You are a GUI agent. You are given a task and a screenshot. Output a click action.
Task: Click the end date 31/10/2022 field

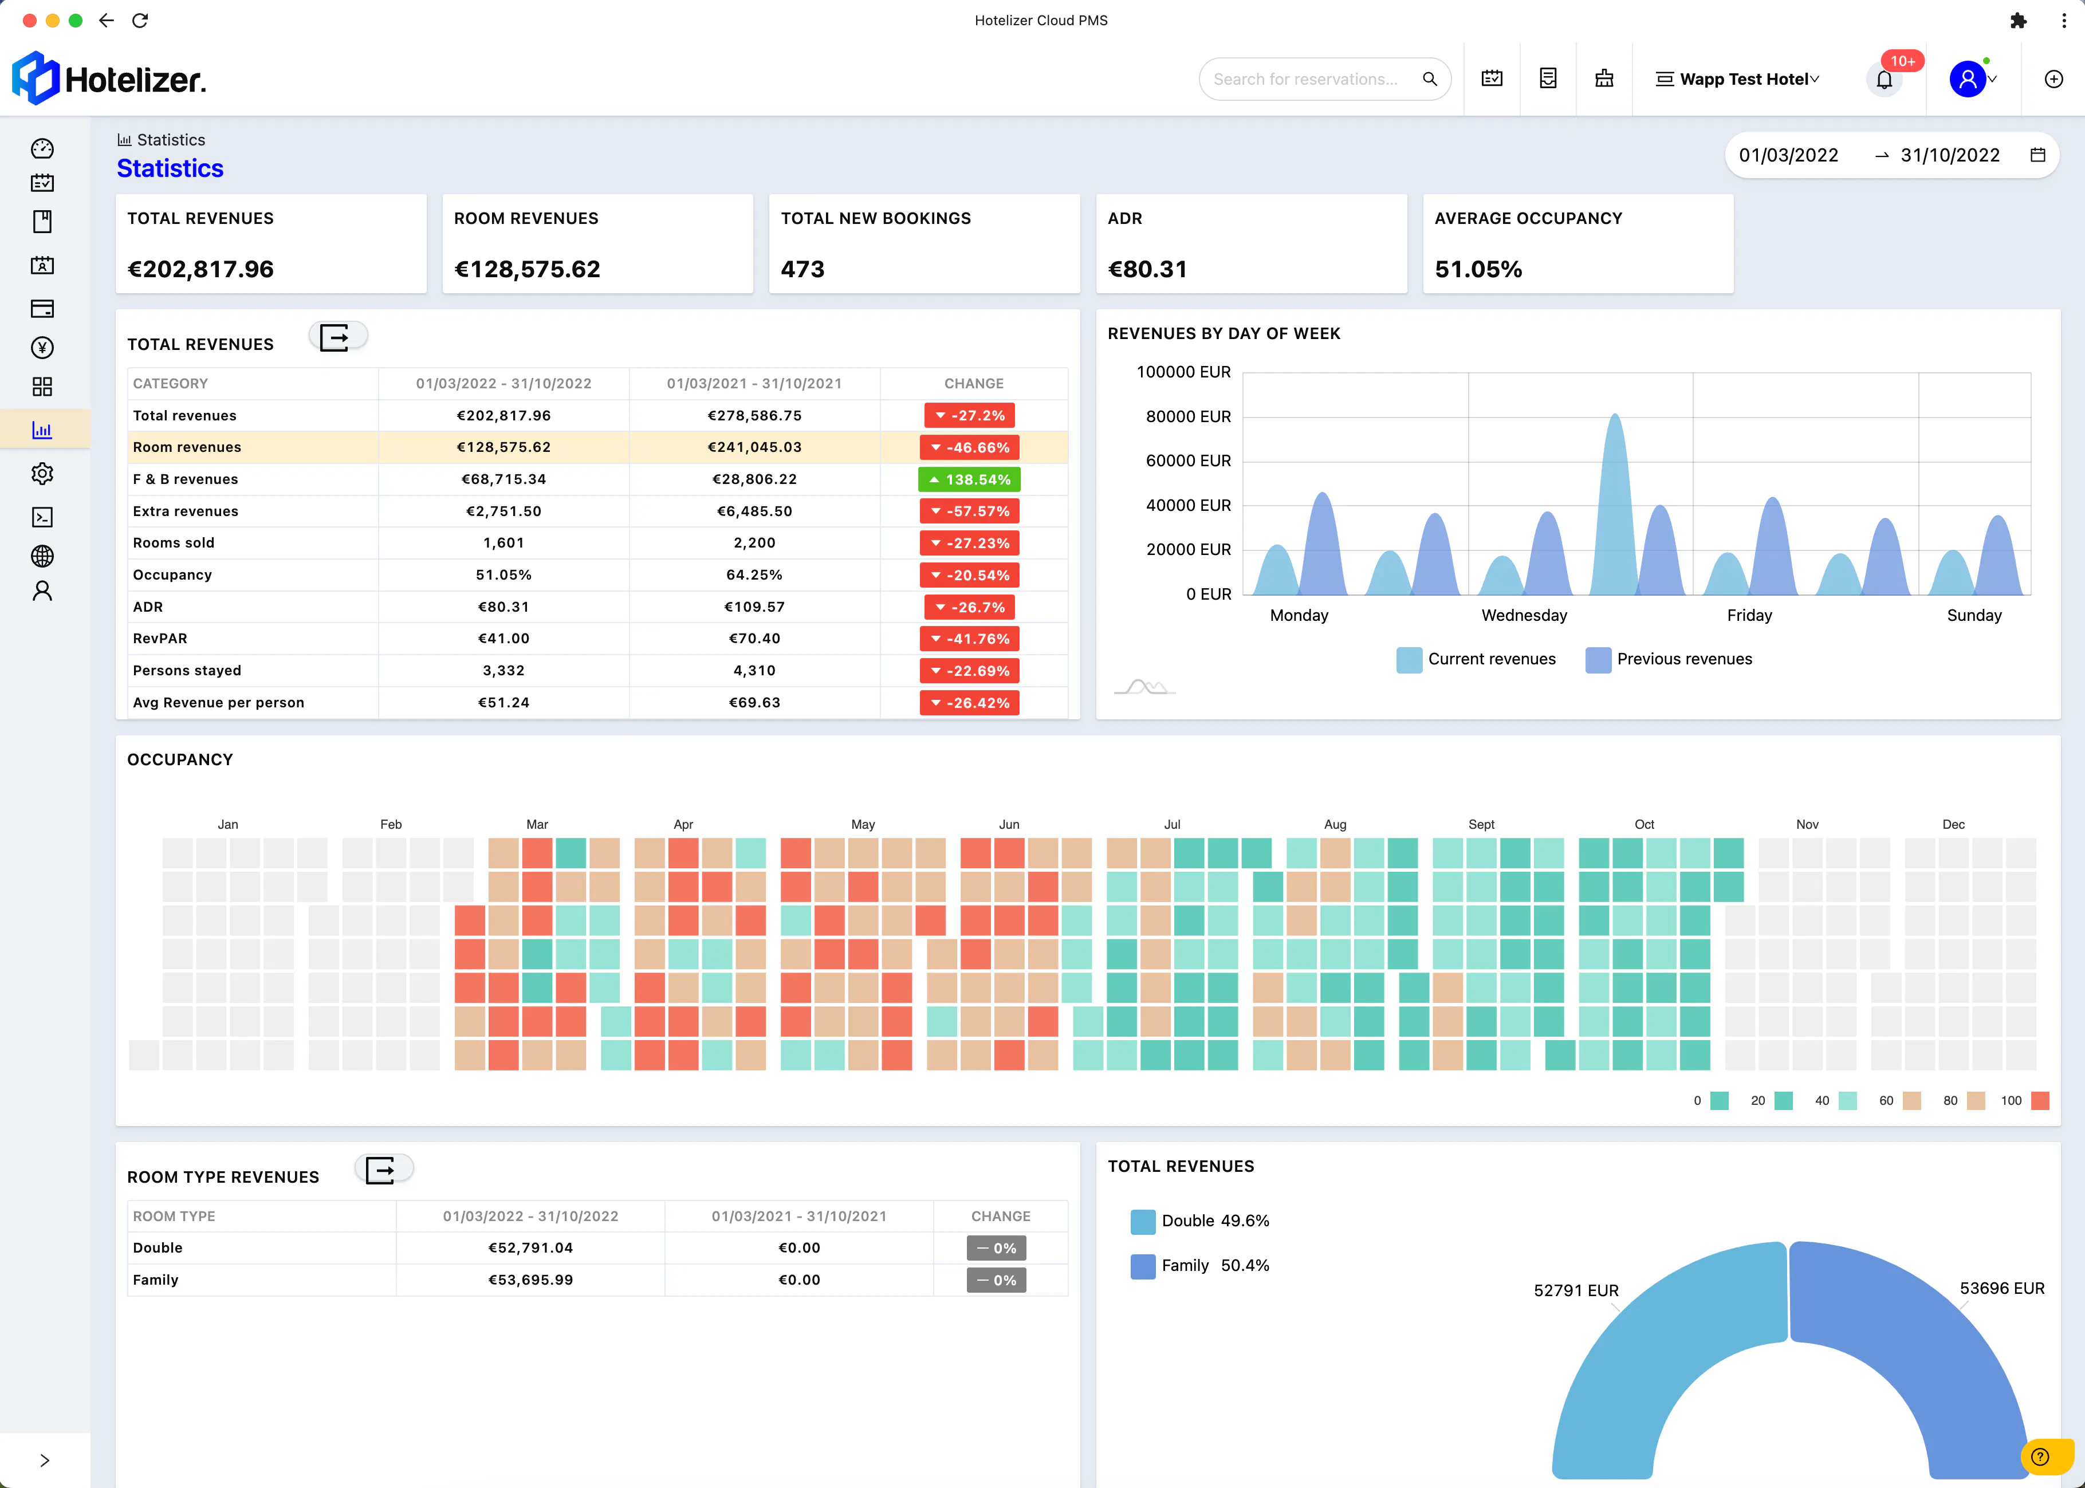coord(1950,155)
